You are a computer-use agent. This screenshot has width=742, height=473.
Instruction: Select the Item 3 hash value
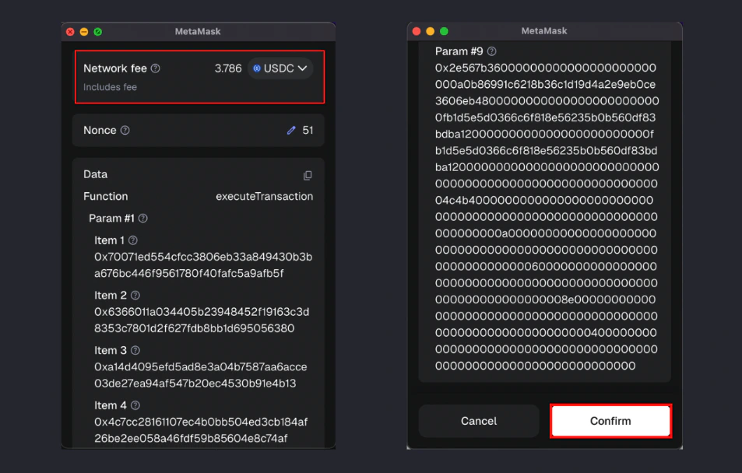pos(201,375)
